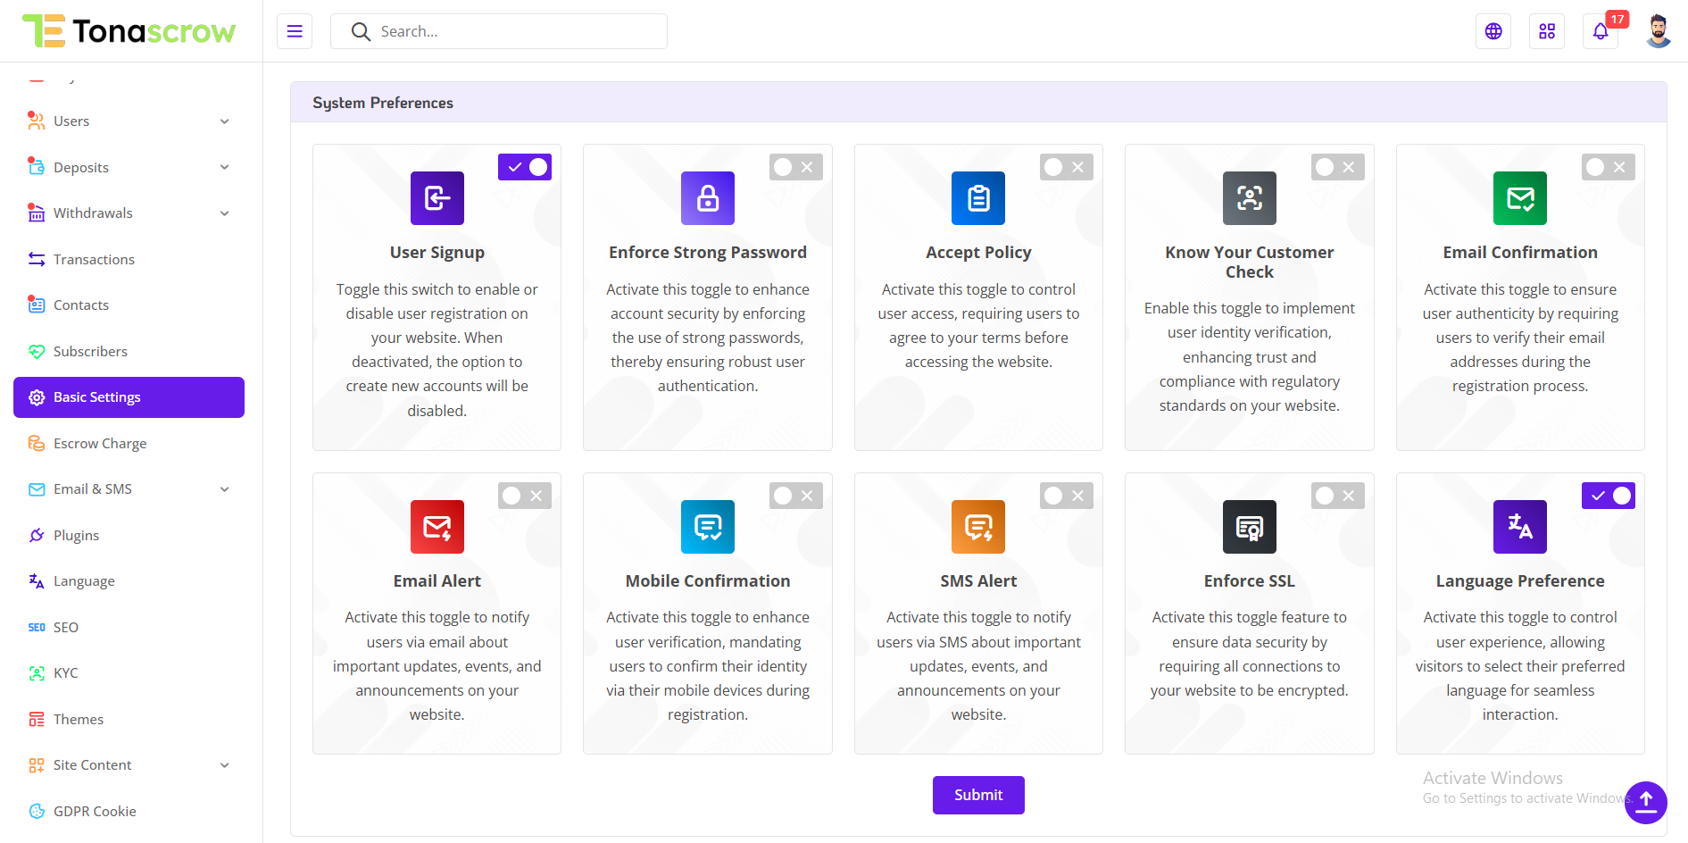Open Escrow Charge in the sidebar

coord(100,444)
